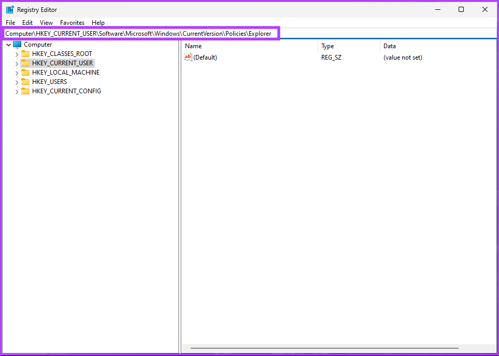Select the HKEY_USERS tree label

click(x=49, y=82)
